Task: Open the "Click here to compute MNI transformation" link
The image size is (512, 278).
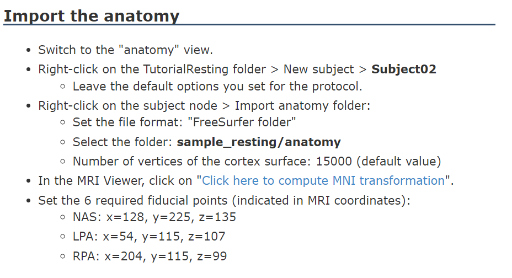Action: click(323, 180)
